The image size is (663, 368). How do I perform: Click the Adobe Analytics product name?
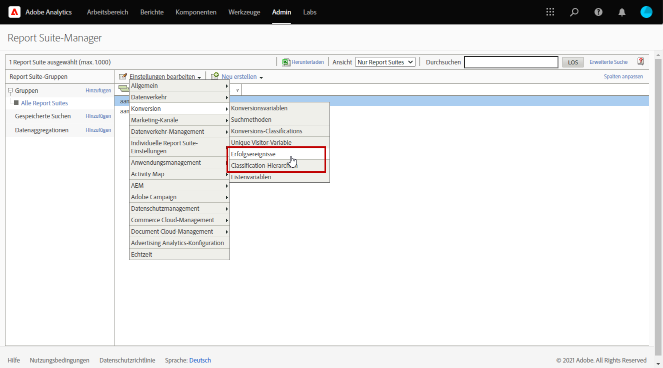point(48,12)
